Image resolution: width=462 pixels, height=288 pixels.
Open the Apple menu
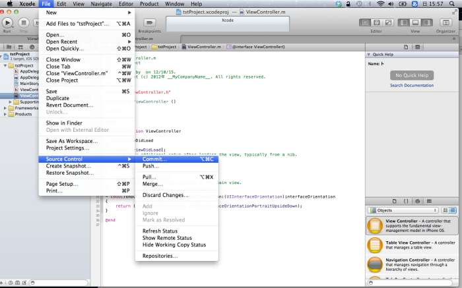click(10, 4)
